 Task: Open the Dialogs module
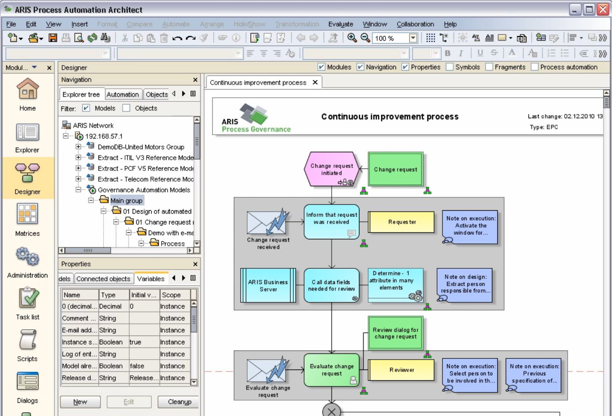click(27, 381)
